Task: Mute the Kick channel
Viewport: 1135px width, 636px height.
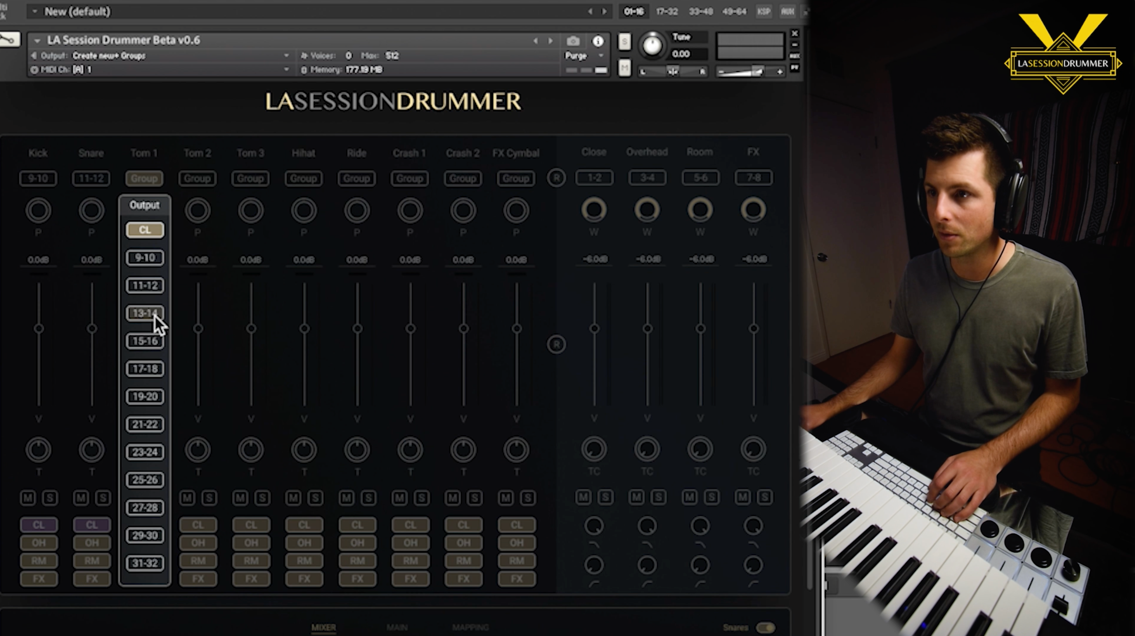Action: (28, 498)
